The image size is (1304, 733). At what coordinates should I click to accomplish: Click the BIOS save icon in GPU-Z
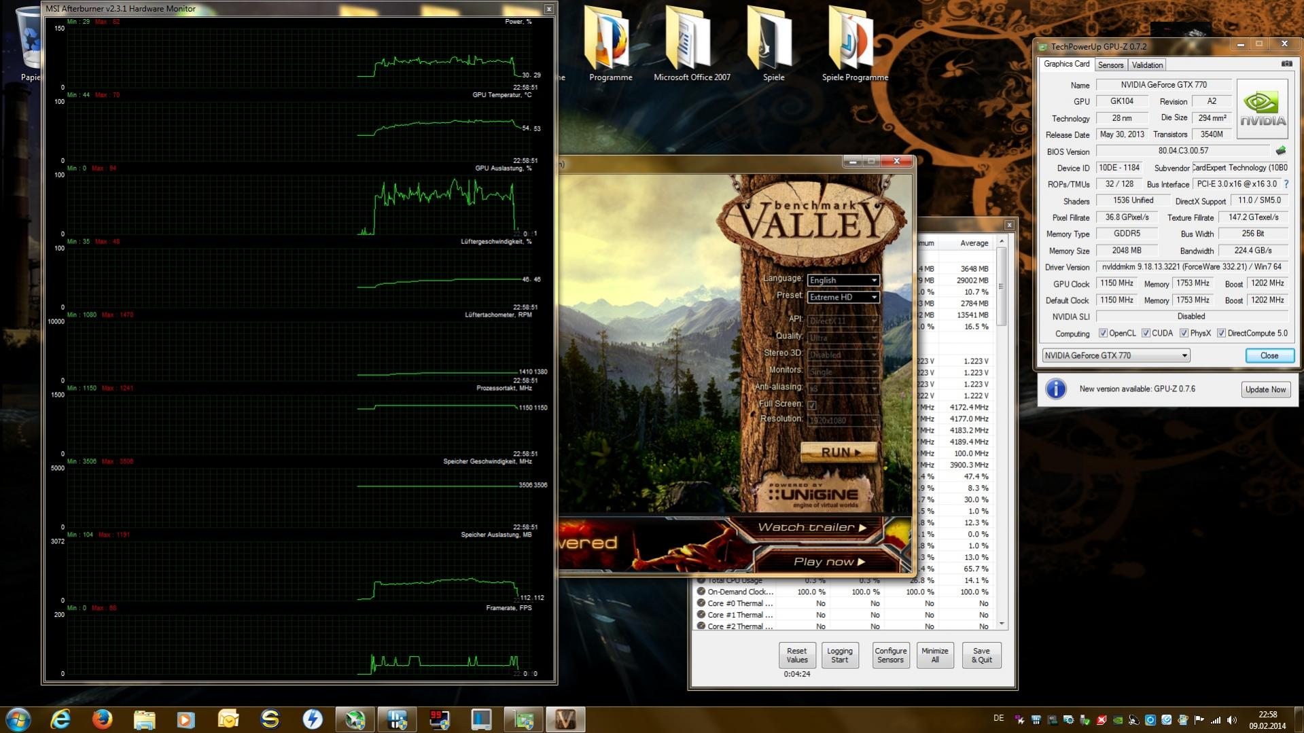pos(1281,151)
